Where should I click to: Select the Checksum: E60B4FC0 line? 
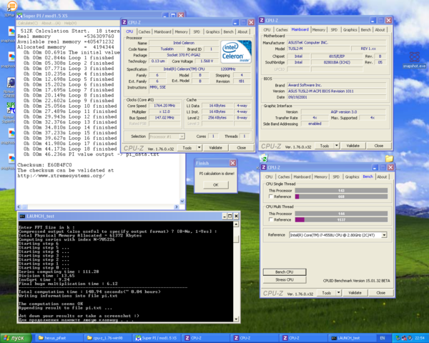[44, 165]
